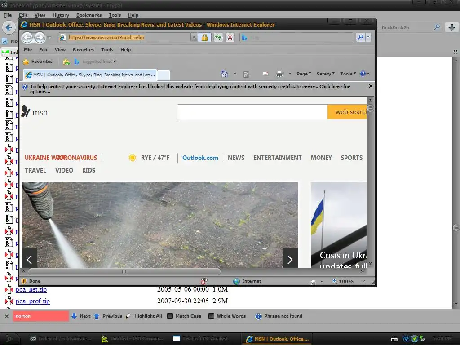Click the security lock icon in address bar
This screenshot has width=460, height=345.
tap(204, 37)
